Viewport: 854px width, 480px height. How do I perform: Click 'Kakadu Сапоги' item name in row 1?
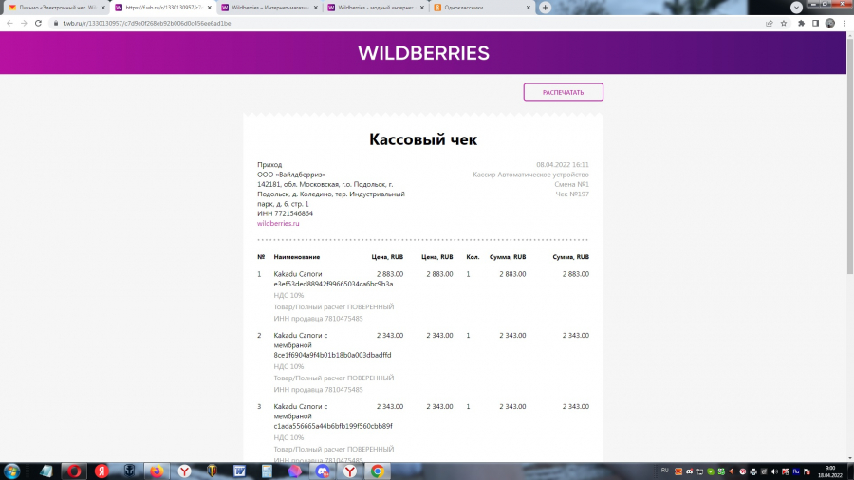[298, 274]
